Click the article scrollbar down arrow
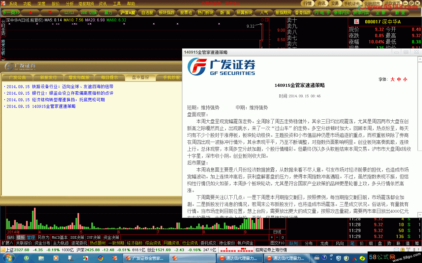Screen dimensions: 422x263 419,215
